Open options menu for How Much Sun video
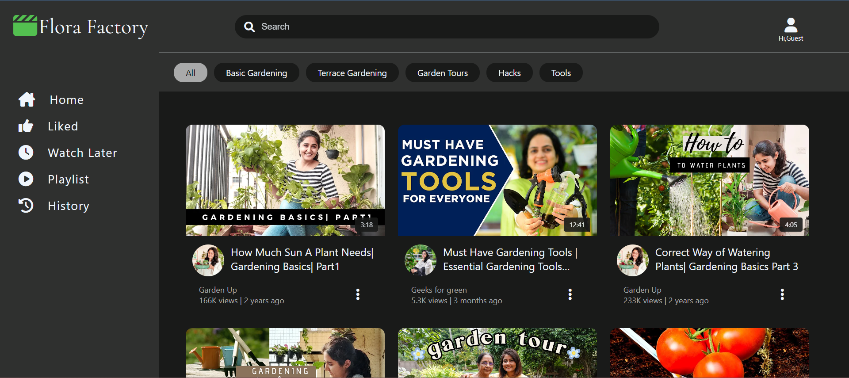 358,294
